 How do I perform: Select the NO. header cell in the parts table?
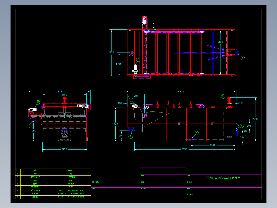[18, 170]
